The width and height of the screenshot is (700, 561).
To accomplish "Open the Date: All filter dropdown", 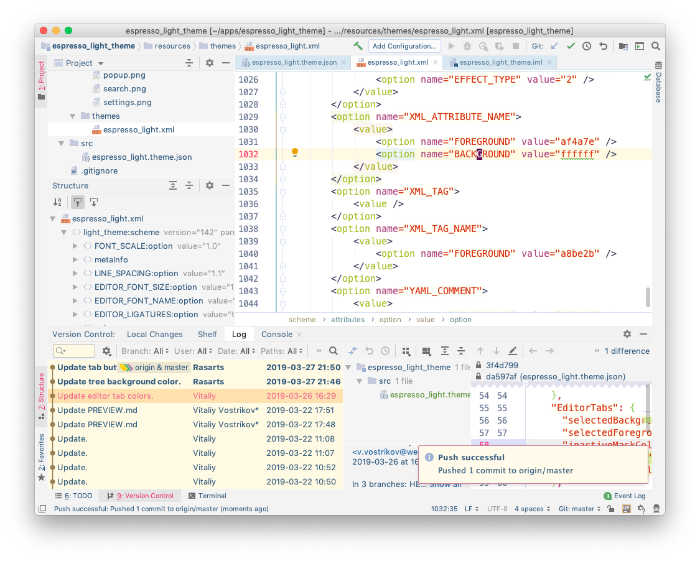I will (236, 351).
